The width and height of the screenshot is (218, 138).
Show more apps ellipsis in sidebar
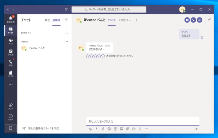11,85
